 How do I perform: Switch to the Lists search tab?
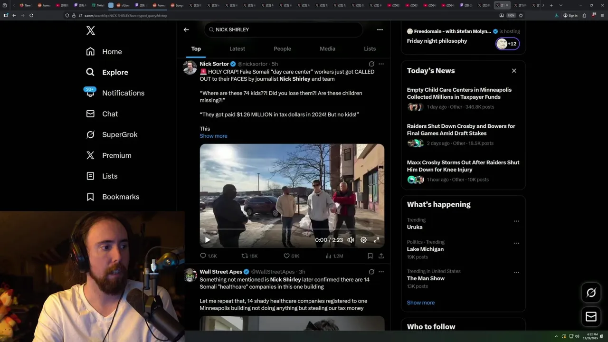370,49
